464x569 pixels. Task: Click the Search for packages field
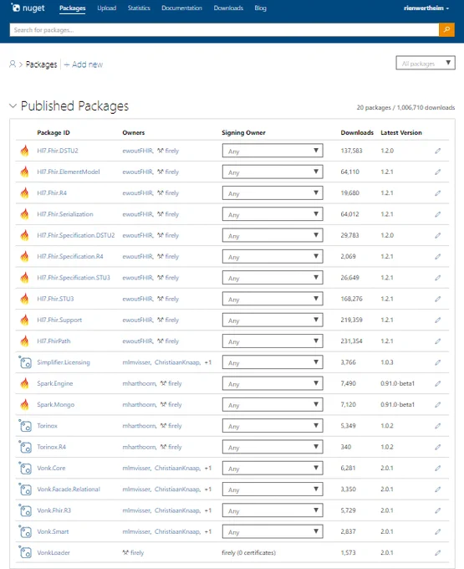224,30
